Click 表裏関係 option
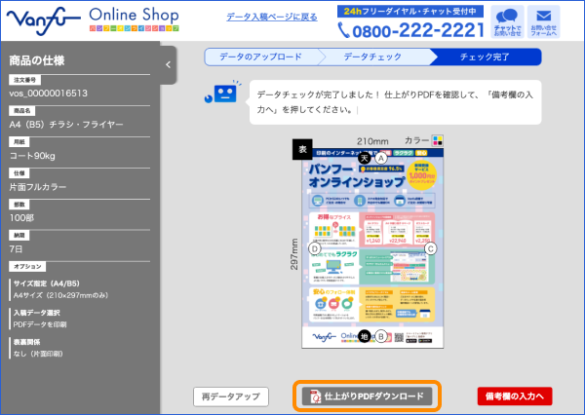This screenshot has width=585, height=415. click(38, 348)
